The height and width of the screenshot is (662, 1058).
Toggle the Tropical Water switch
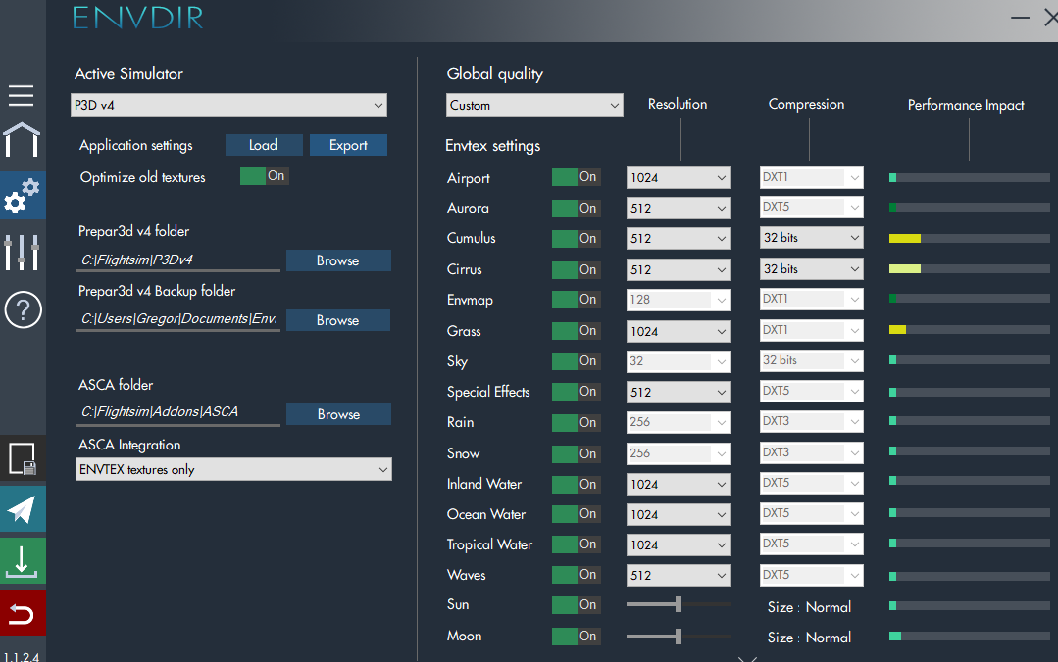coord(576,544)
